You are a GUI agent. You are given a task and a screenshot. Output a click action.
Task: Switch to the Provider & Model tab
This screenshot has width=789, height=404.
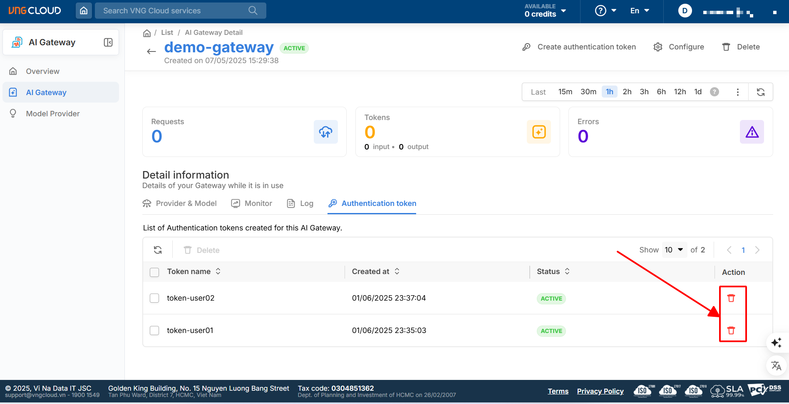(180, 203)
